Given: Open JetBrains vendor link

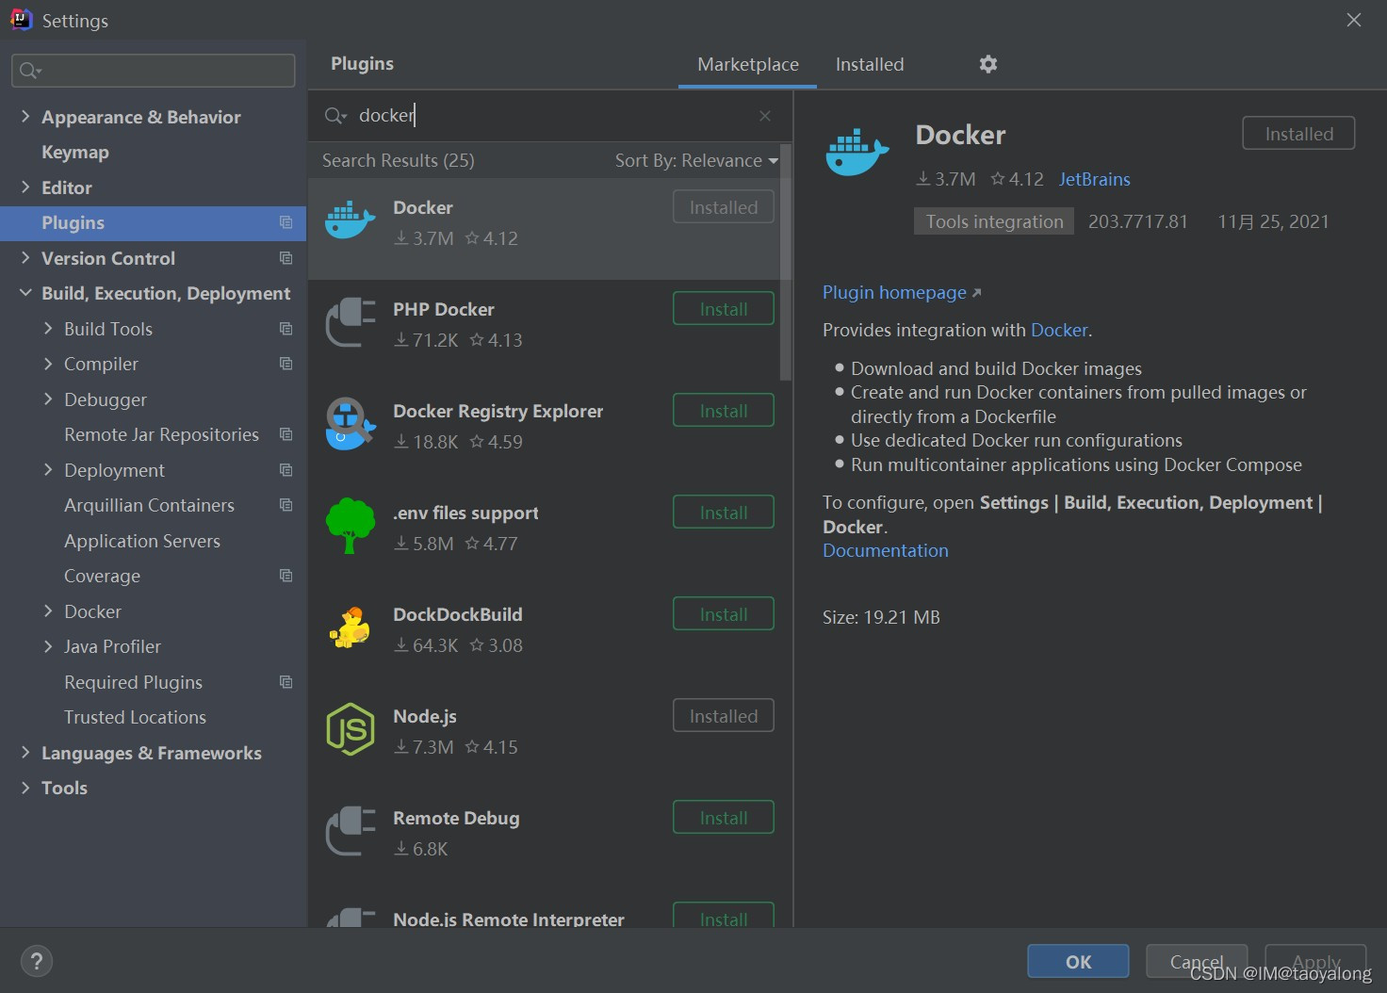Looking at the screenshot, I should click(x=1094, y=179).
